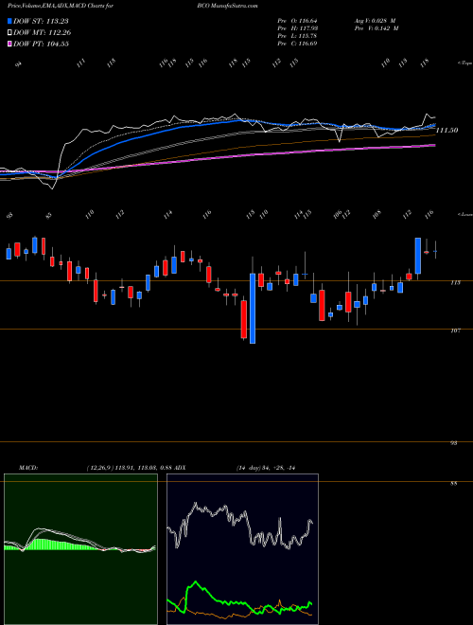Click the blue DOW ST legend swatch
Image resolution: width=473 pixels, height=625 pixels.
pyautogui.click(x=9, y=21)
